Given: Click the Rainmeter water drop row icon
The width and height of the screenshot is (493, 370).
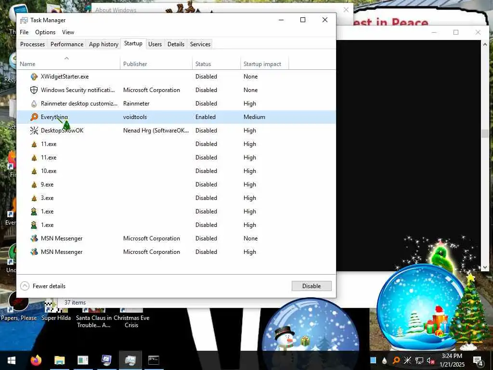Looking at the screenshot, I should (x=34, y=104).
